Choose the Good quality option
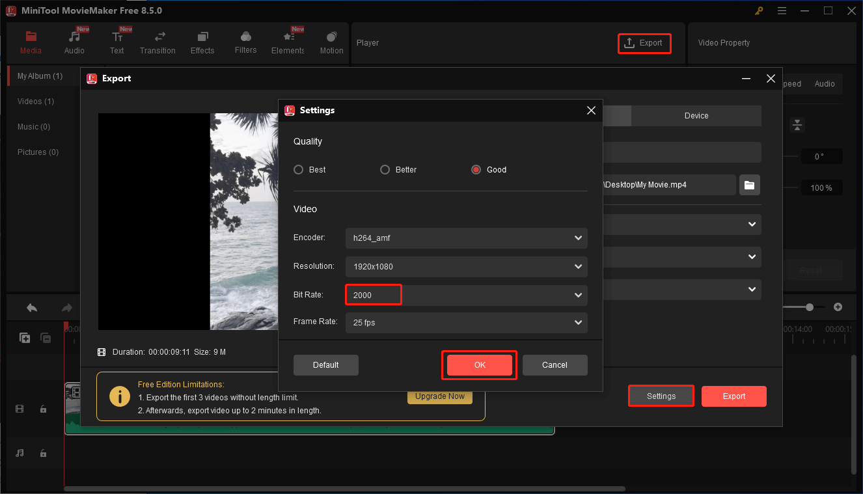 tap(476, 169)
